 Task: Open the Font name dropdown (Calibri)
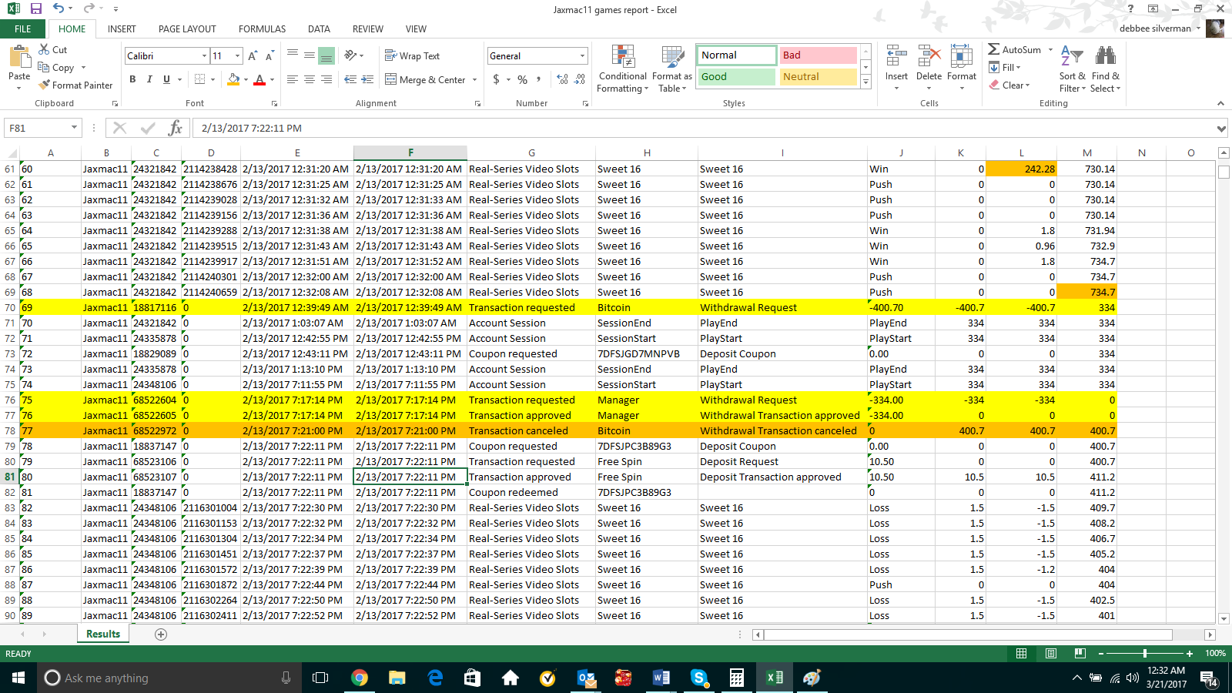(204, 55)
